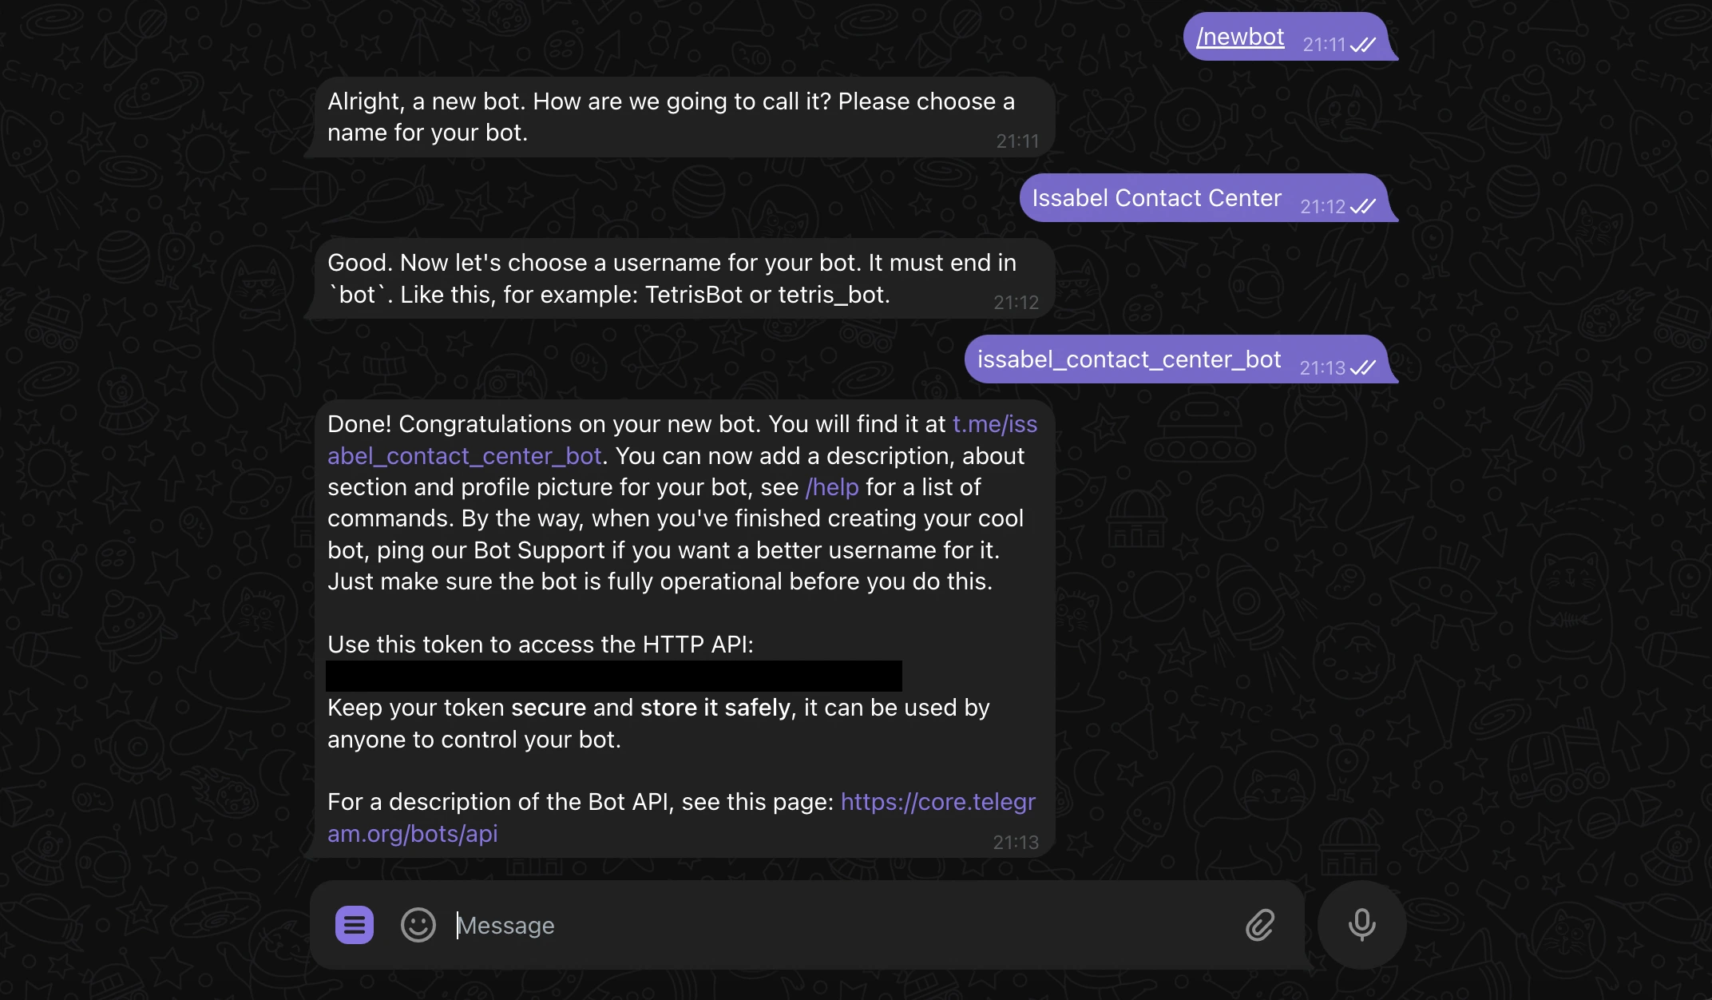The height and width of the screenshot is (1000, 1712).
Task: Click the smiley face beside the message box
Action: (x=418, y=925)
